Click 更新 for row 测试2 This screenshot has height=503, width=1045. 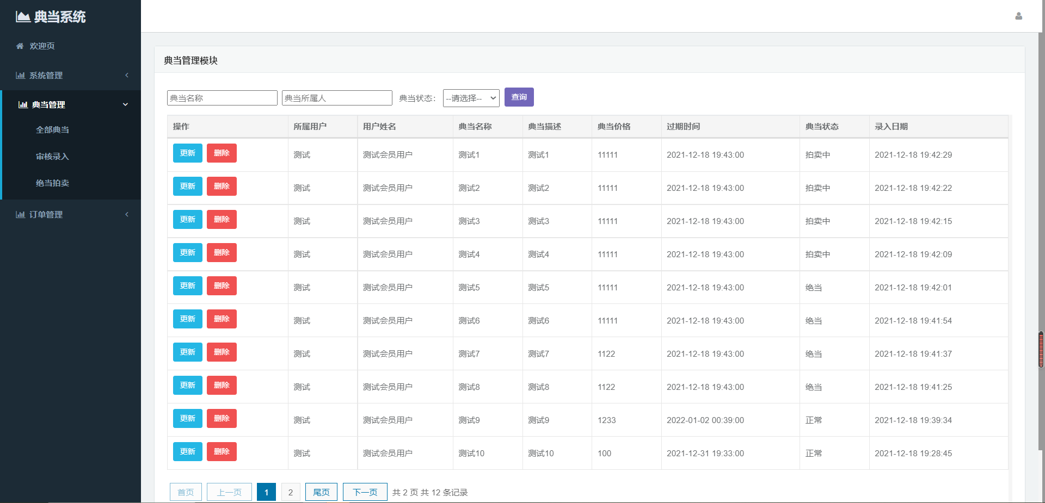(188, 187)
